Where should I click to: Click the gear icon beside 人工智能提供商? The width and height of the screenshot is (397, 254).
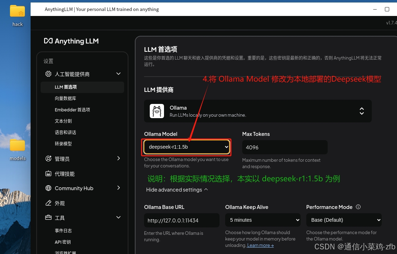(48, 74)
